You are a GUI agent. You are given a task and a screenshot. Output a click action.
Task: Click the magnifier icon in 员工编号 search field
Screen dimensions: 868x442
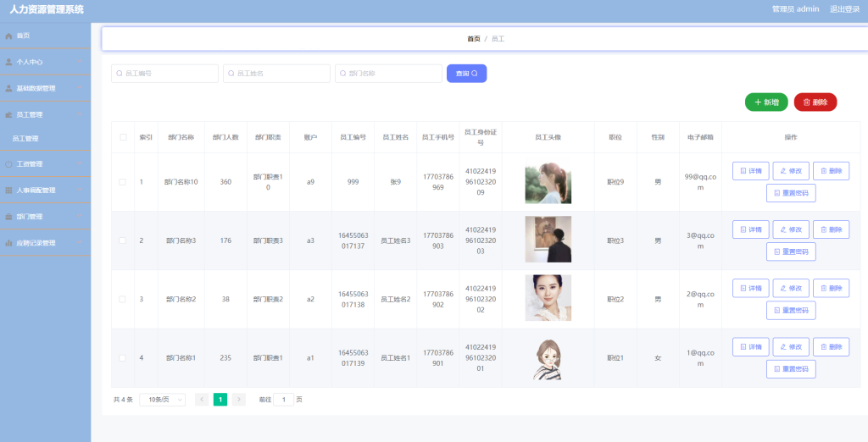point(120,74)
